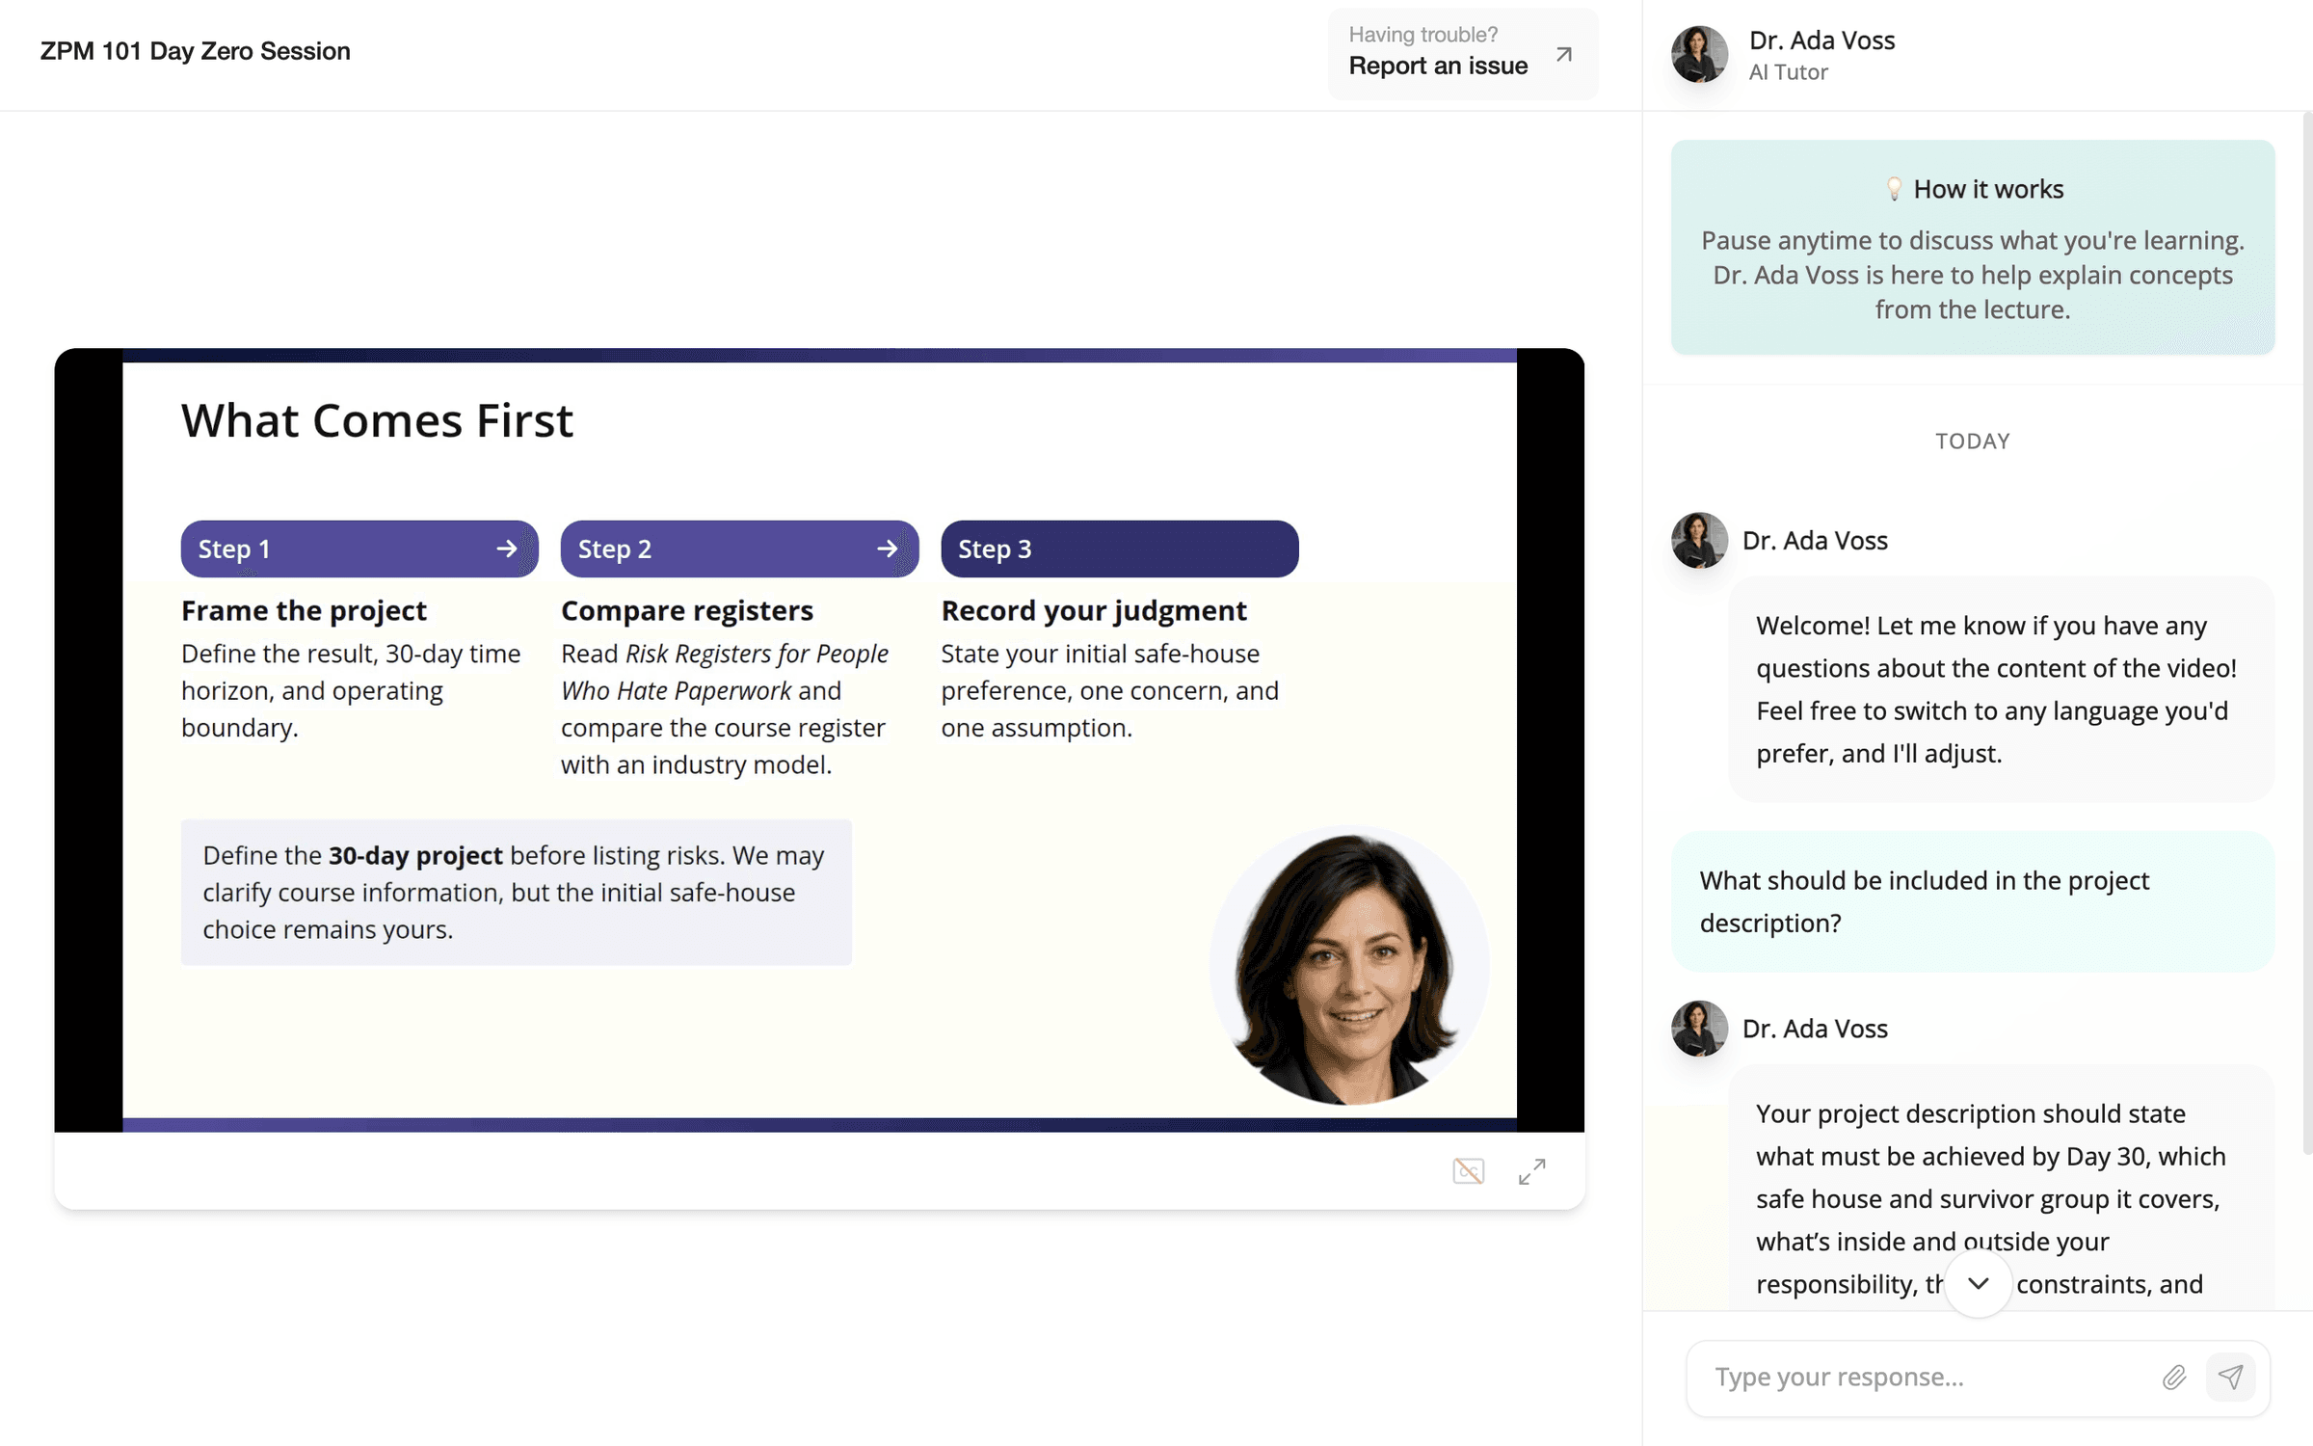Viewport: 2313px width, 1446px height.
Task: Click the What Comes First slide heading
Action: pos(377,420)
